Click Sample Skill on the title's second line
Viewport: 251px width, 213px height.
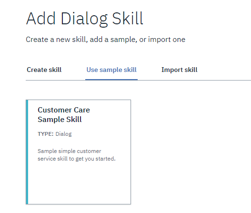point(60,120)
